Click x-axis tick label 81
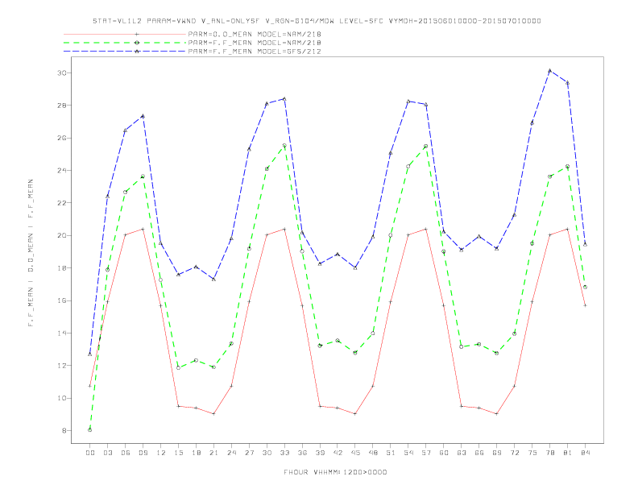The height and width of the screenshot is (493, 638). click(568, 453)
